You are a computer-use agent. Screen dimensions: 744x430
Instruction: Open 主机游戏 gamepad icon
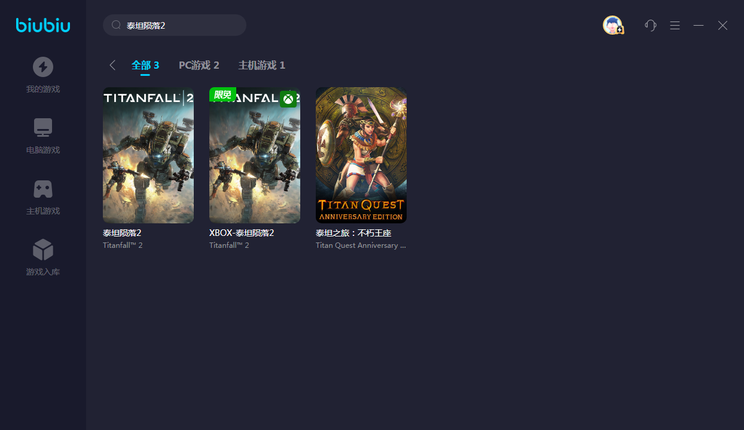coord(43,189)
